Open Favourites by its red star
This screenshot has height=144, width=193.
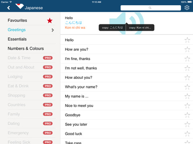tap(49, 20)
